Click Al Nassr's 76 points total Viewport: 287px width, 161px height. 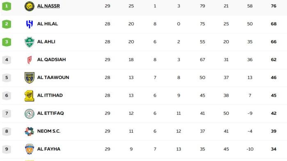coord(273,6)
